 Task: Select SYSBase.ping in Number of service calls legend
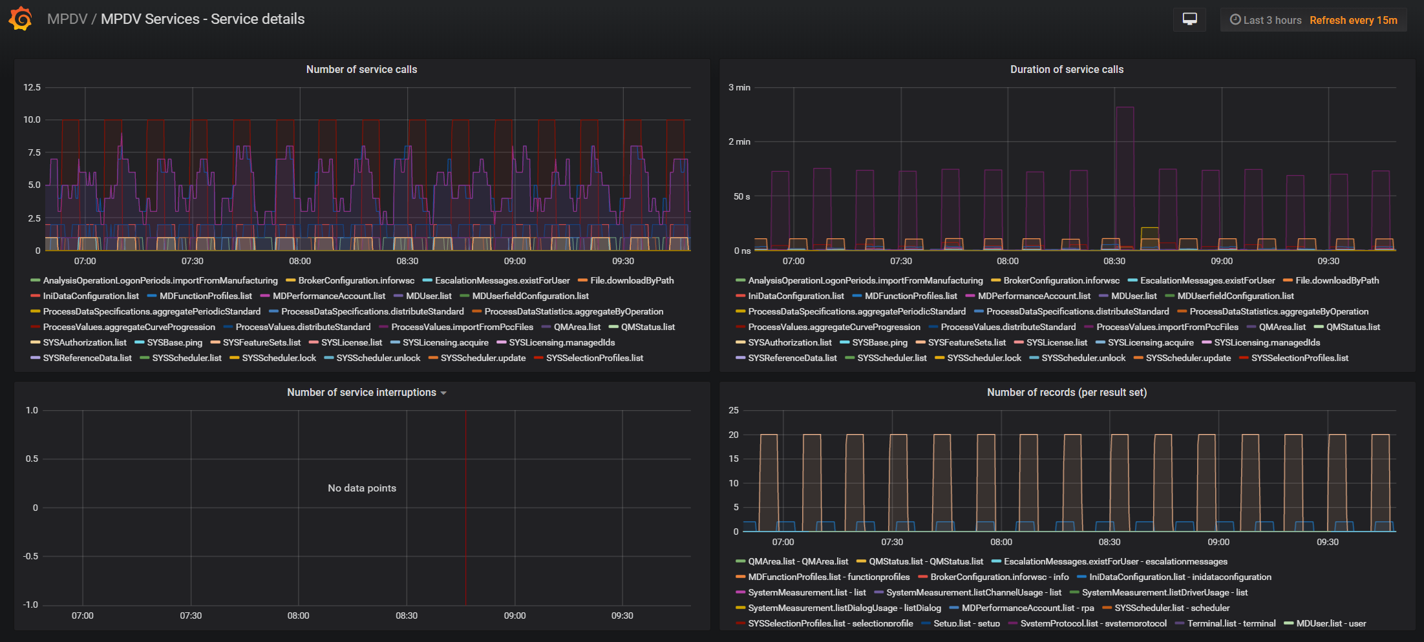(x=175, y=342)
